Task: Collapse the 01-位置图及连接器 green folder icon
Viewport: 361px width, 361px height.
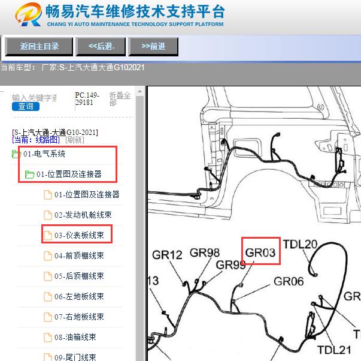Action: point(30,175)
